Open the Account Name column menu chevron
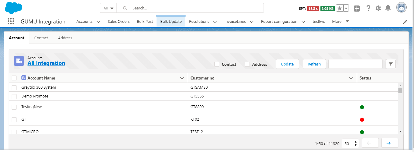 182,78
